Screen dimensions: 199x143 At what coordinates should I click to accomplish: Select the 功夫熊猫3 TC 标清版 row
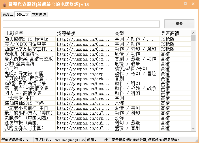(27, 39)
